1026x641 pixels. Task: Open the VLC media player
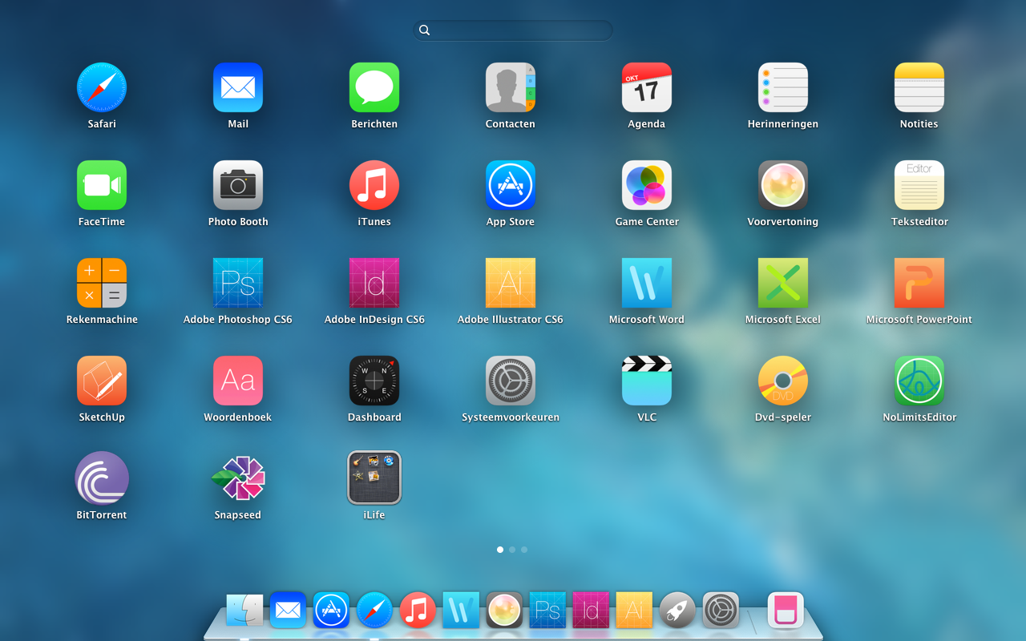click(646, 381)
